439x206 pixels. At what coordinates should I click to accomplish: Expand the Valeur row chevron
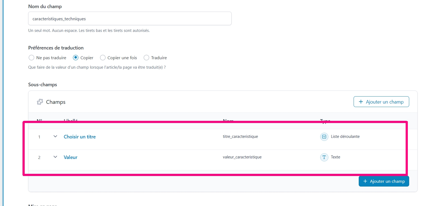click(55, 157)
